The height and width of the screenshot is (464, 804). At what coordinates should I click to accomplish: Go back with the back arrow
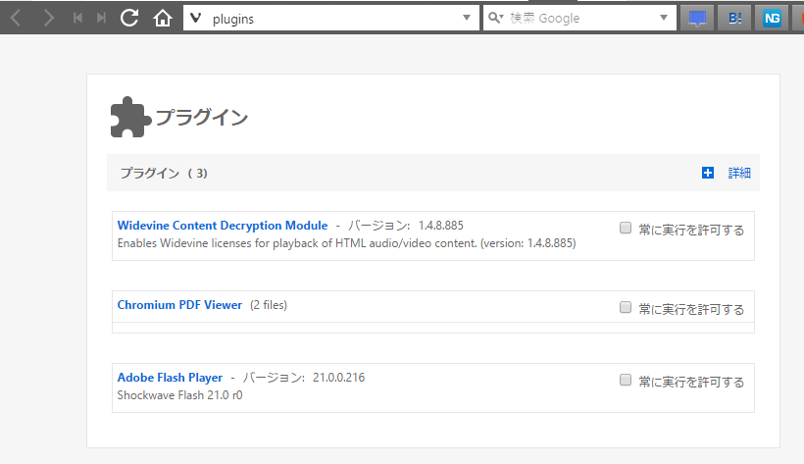[16, 19]
